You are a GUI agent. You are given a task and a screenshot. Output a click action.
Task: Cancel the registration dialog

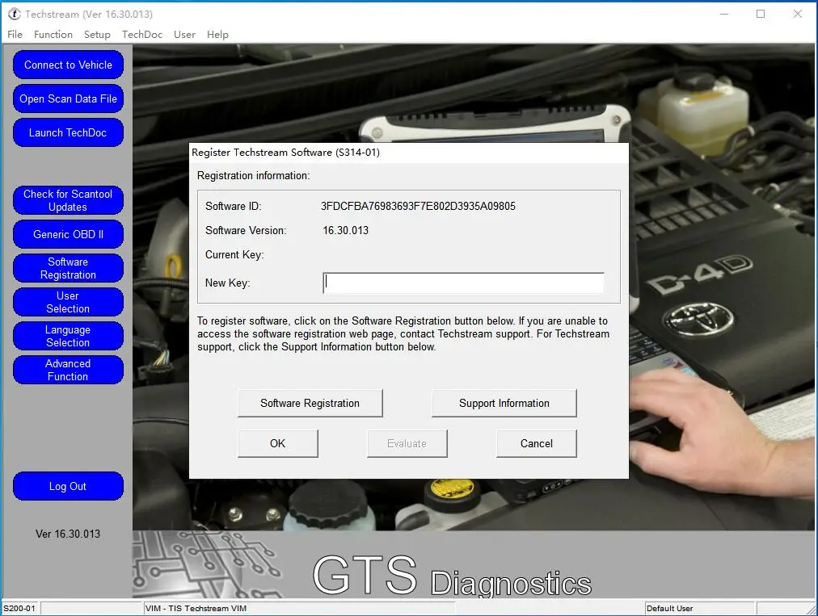click(x=536, y=443)
